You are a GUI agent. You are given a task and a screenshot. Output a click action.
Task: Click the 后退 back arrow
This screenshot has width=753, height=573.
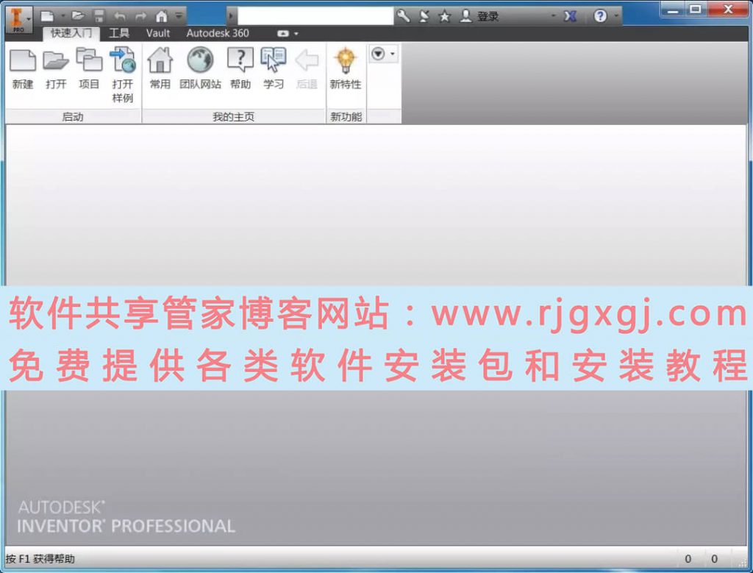[x=307, y=68]
